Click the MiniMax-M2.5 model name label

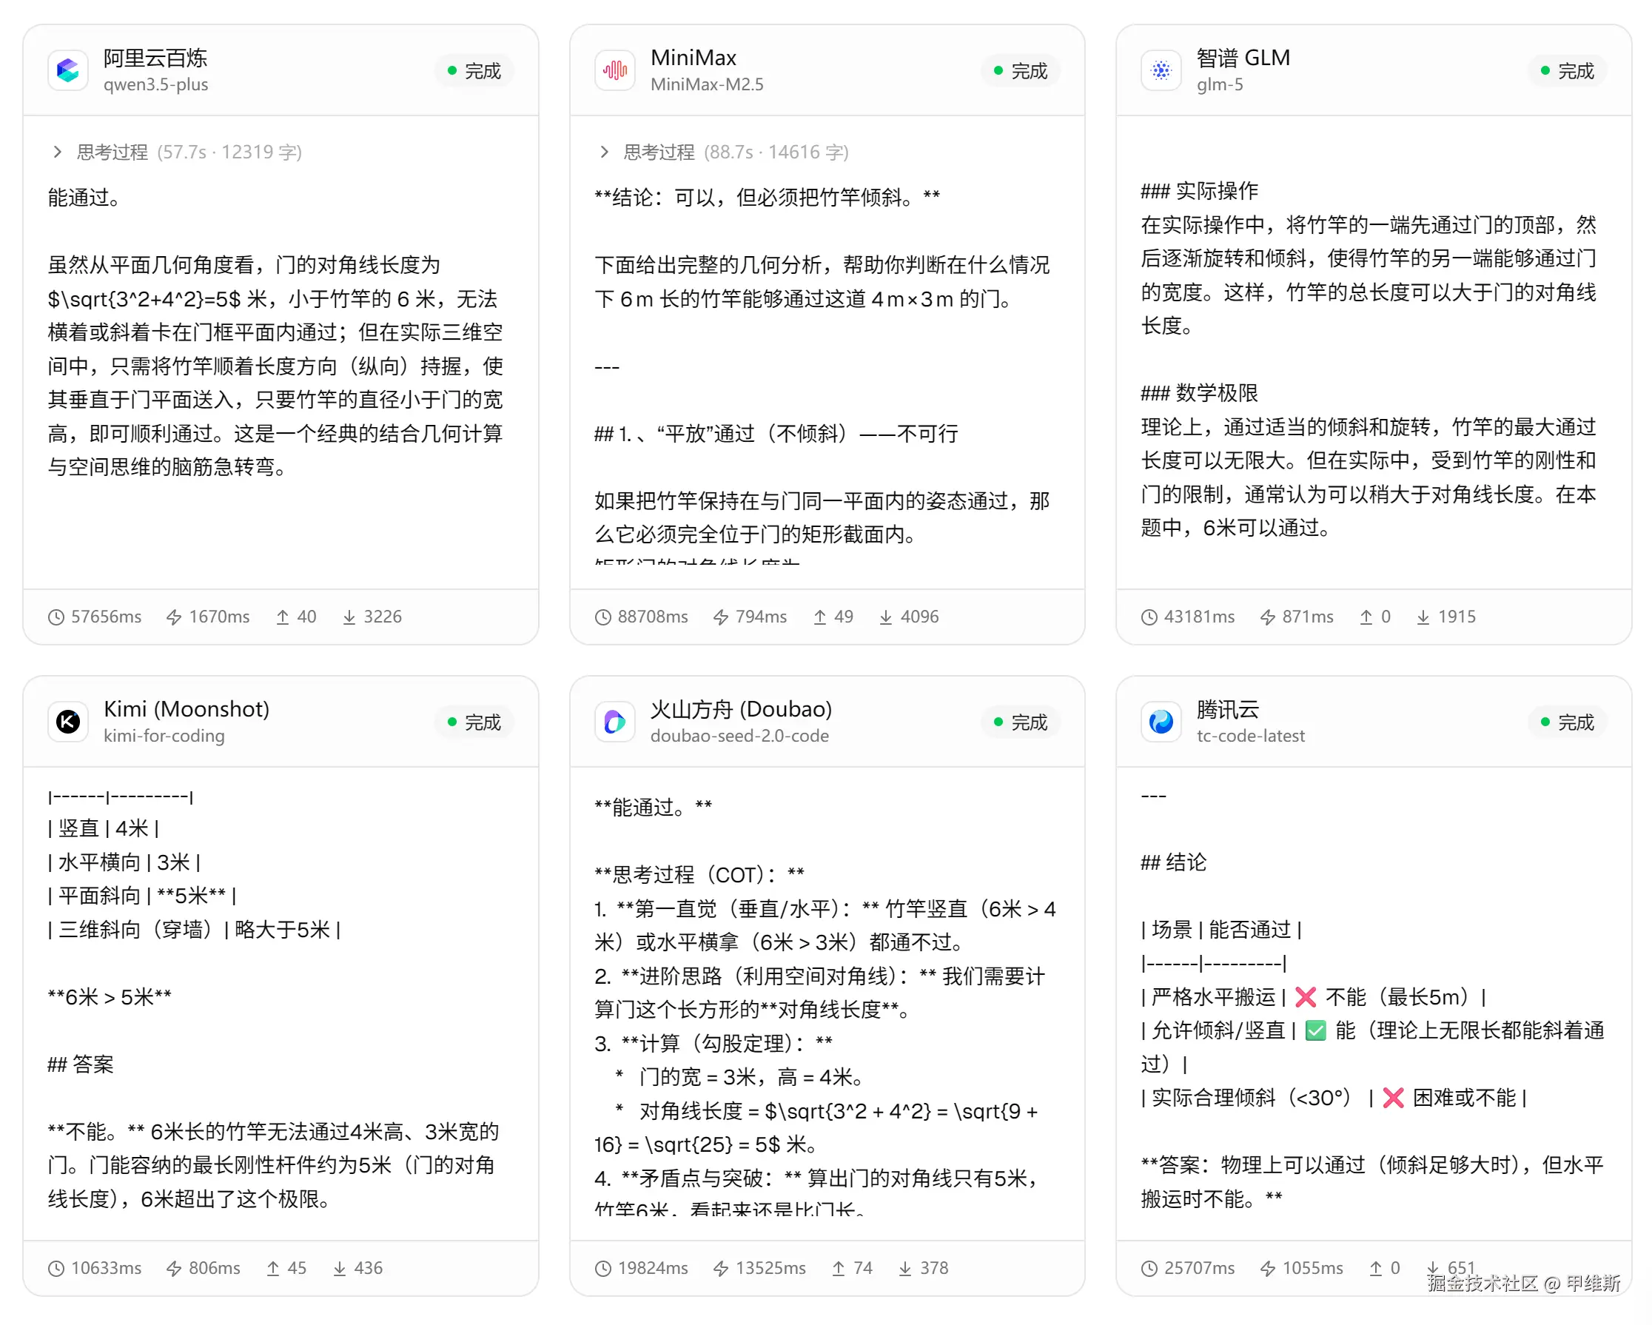pyautogui.click(x=707, y=84)
